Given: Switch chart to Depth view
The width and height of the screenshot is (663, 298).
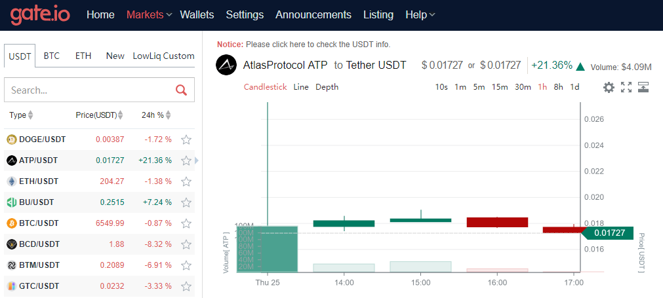Looking at the screenshot, I should 327,86.
